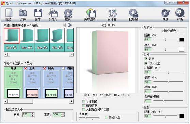
Task: Select the Box A4 template
Action: pos(57,40)
